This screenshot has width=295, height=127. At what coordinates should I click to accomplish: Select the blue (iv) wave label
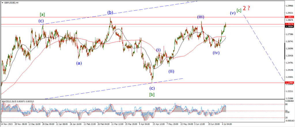click(x=216, y=53)
